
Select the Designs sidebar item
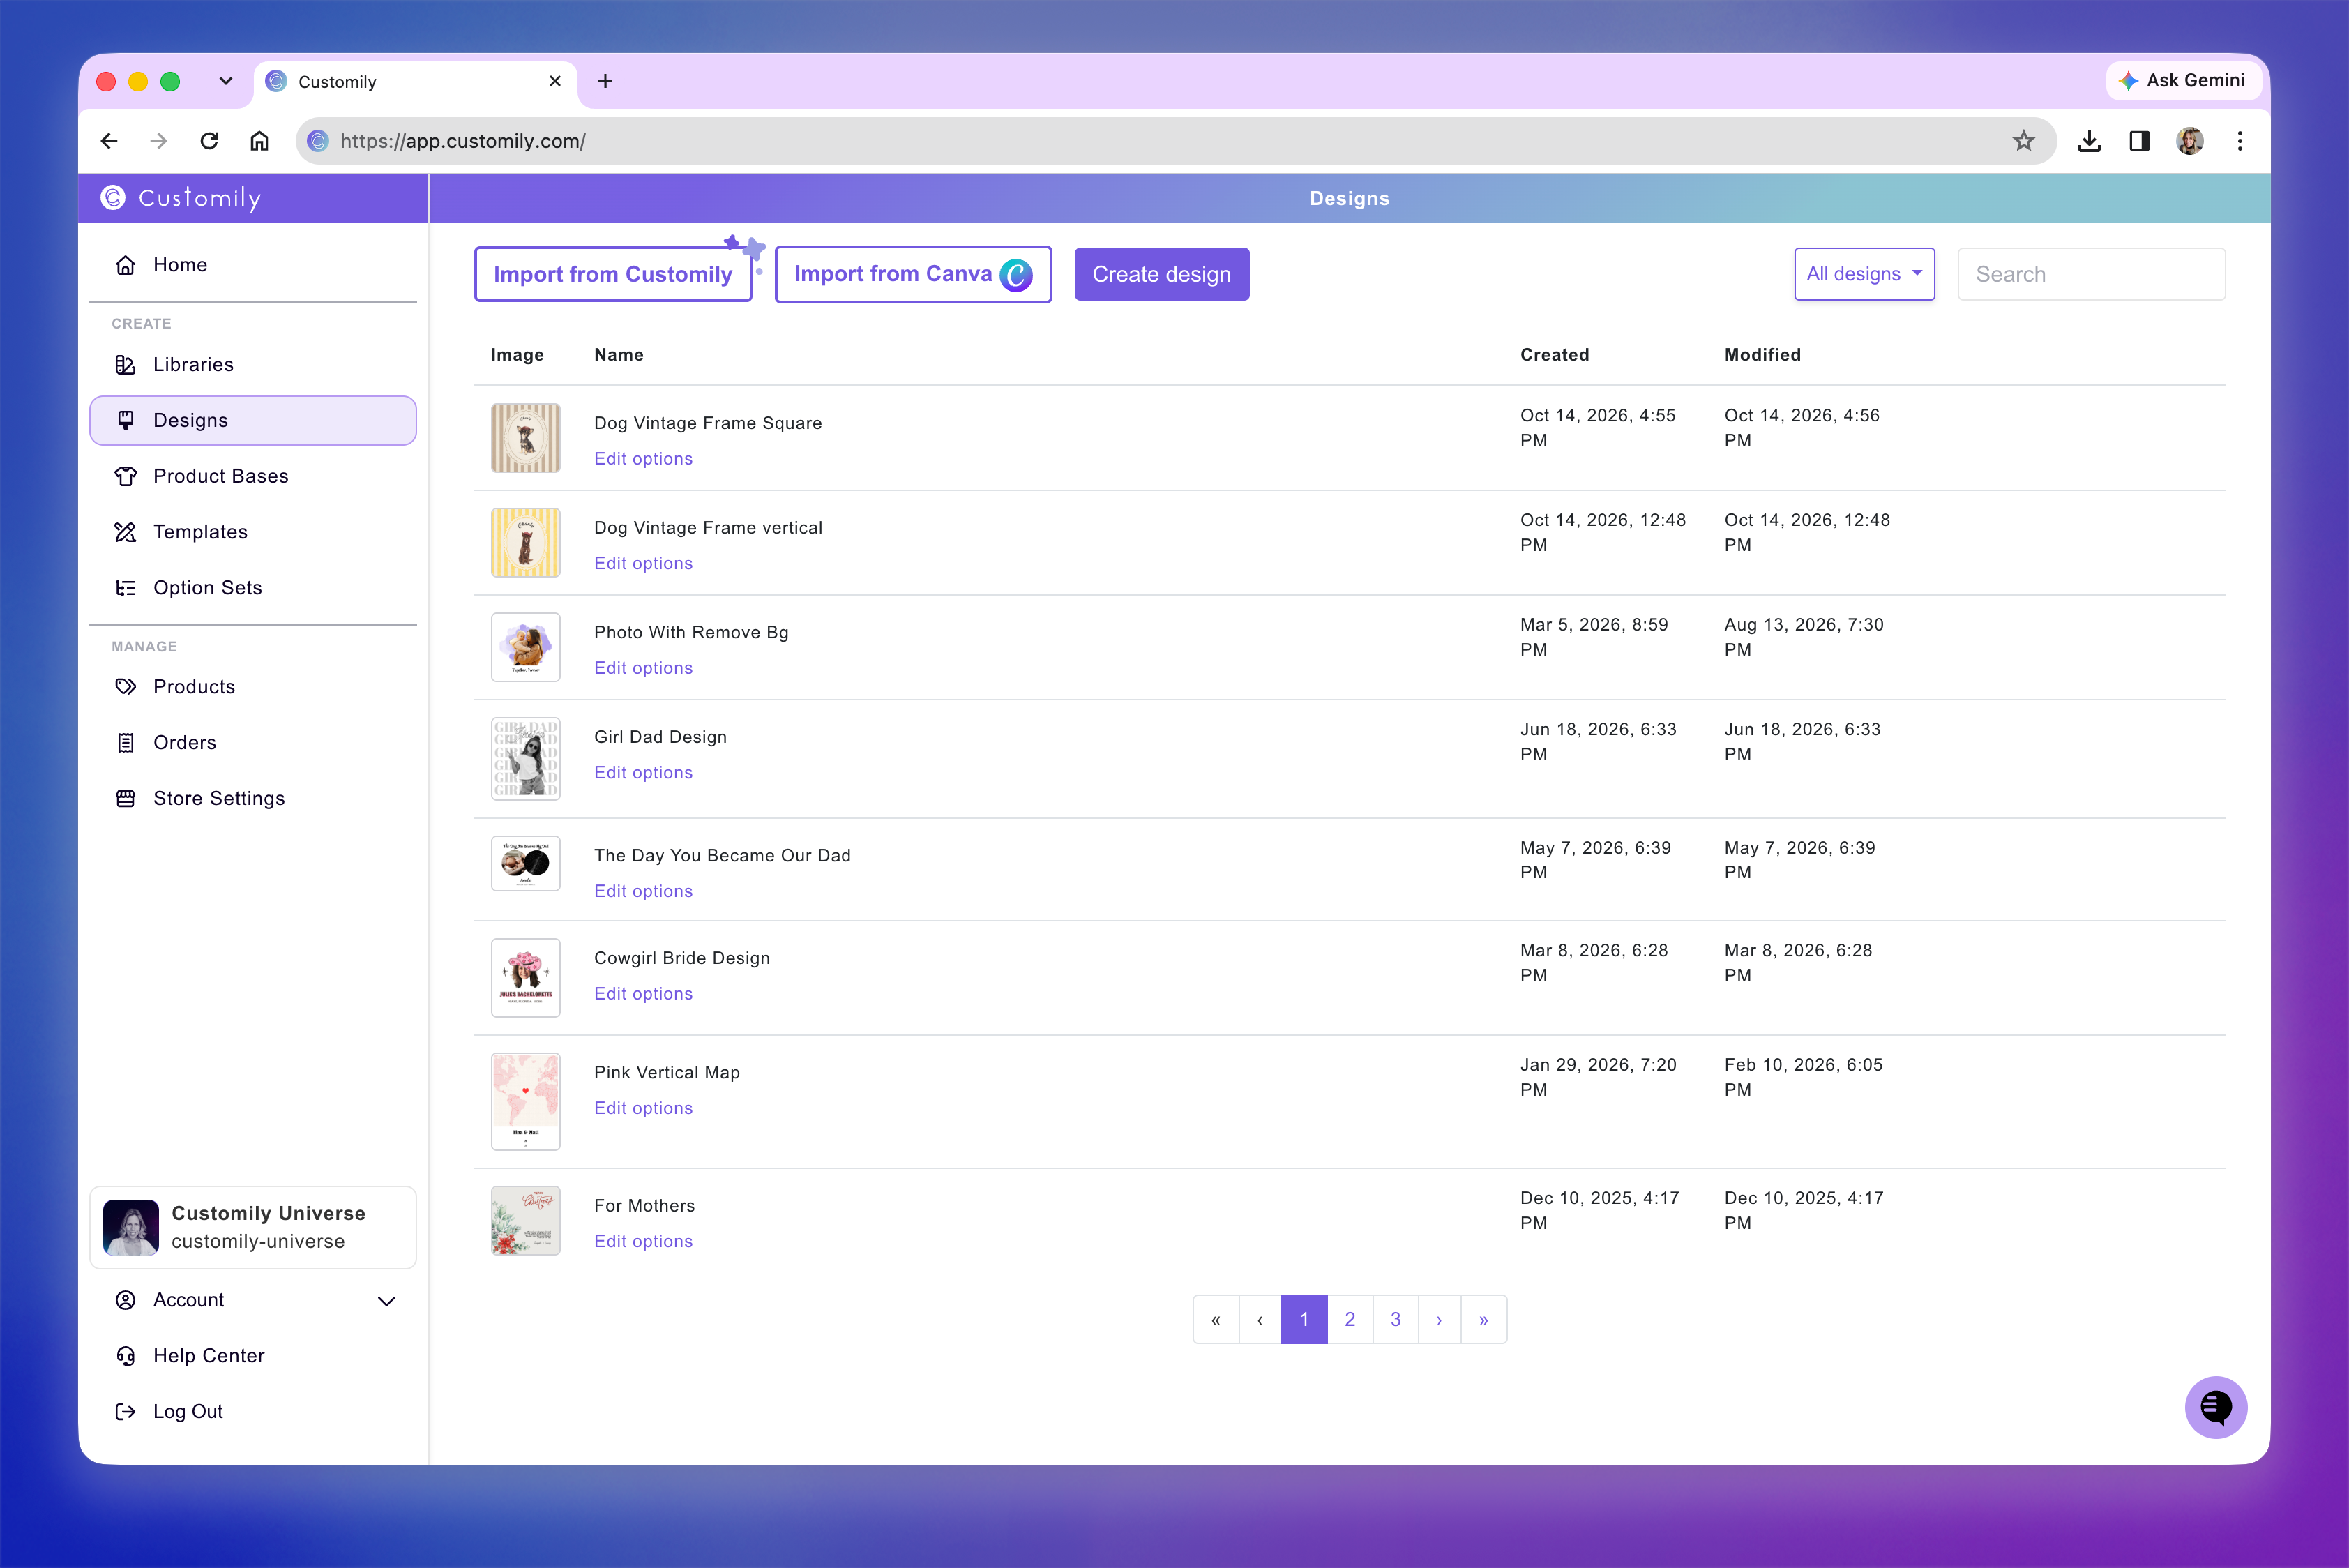coord(252,420)
